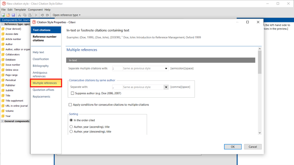Expand the General components group
Viewport: 294px width, 165px height.
(x=2, y=121)
